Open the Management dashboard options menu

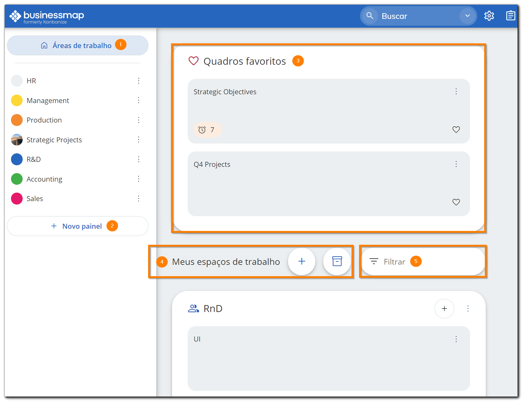(x=138, y=100)
